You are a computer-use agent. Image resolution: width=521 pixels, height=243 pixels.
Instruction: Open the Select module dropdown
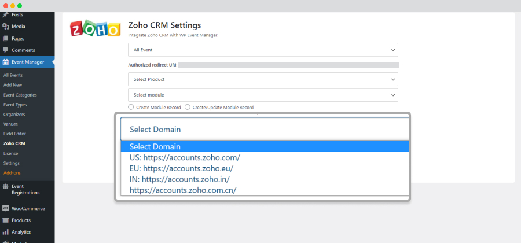(x=263, y=95)
